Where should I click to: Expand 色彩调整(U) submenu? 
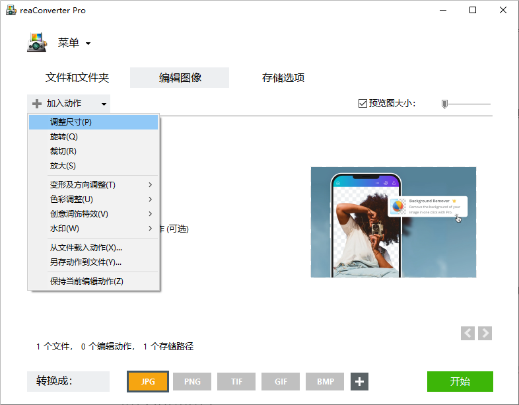pos(93,200)
